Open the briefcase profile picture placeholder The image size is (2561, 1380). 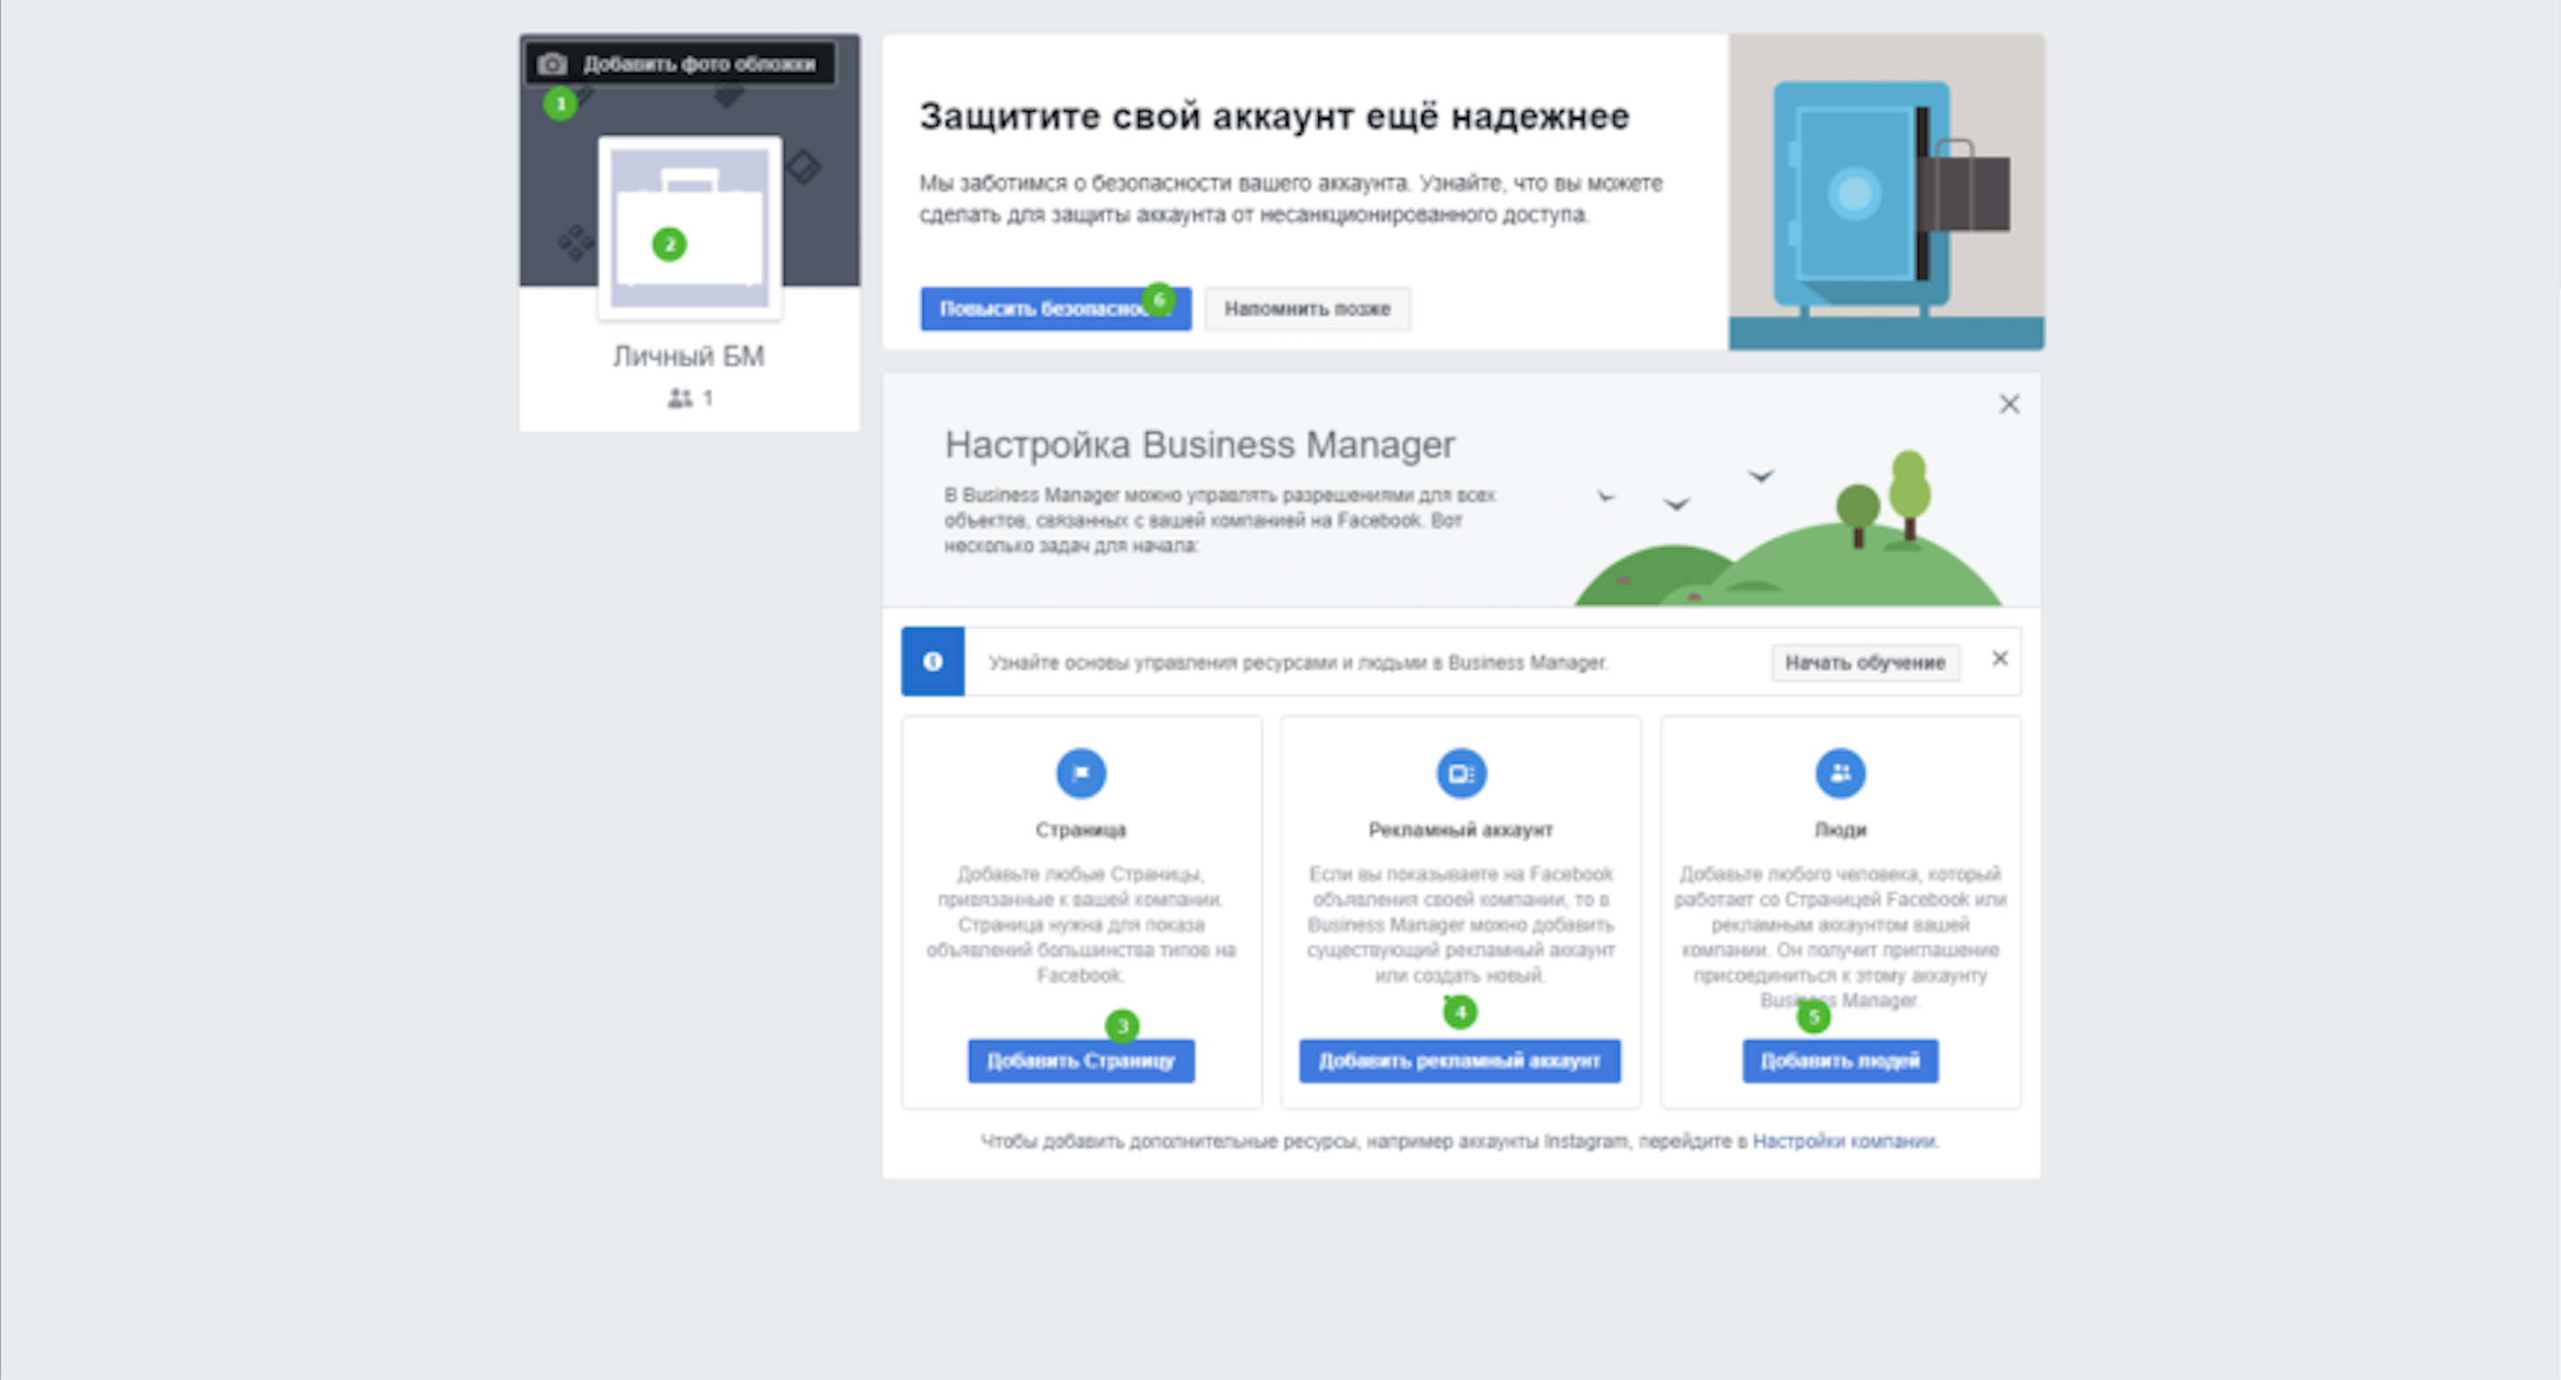[689, 228]
